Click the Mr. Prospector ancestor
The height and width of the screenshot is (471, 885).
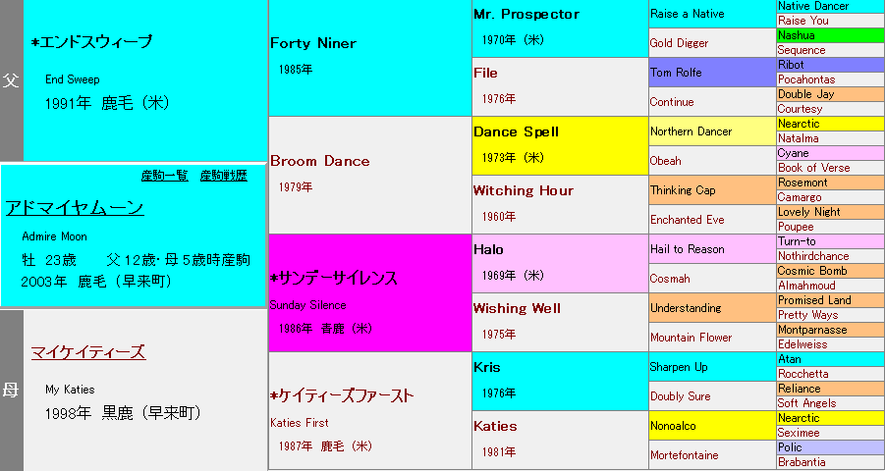click(526, 14)
